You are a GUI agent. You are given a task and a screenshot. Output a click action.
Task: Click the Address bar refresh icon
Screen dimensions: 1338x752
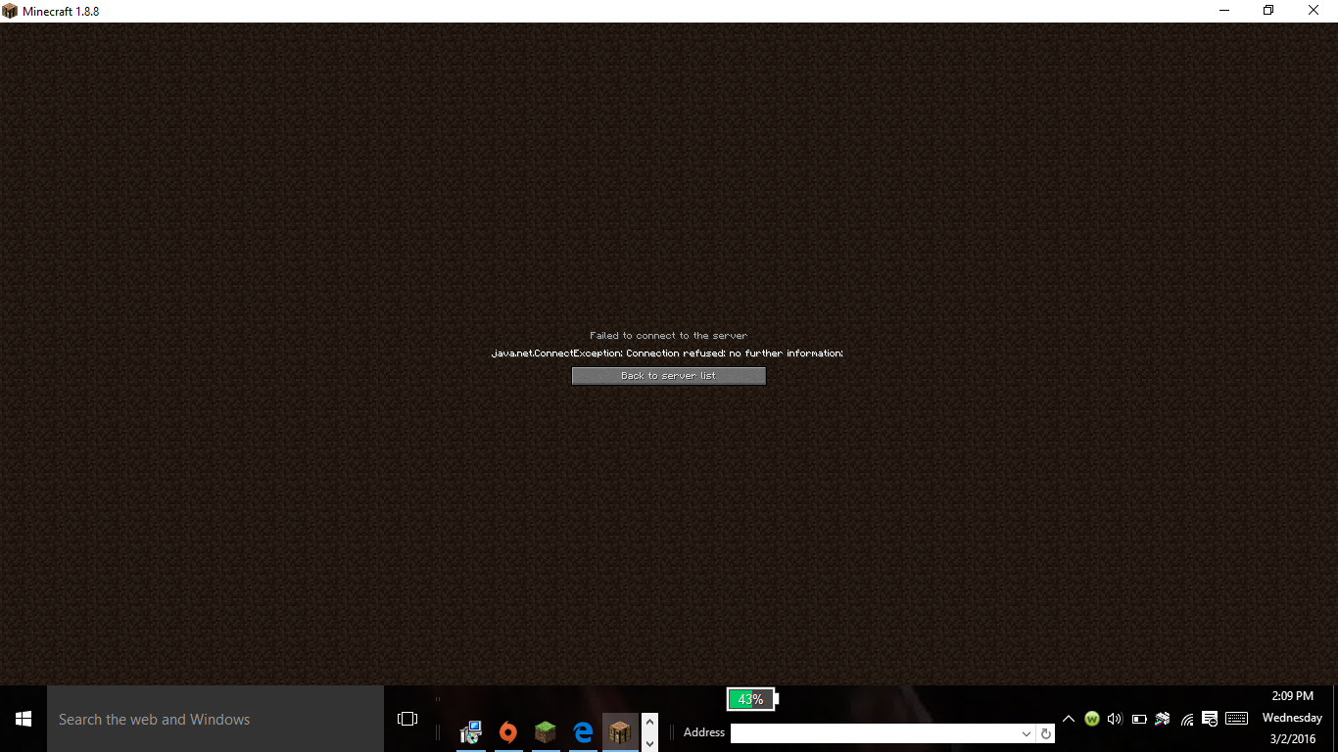pos(1046,733)
